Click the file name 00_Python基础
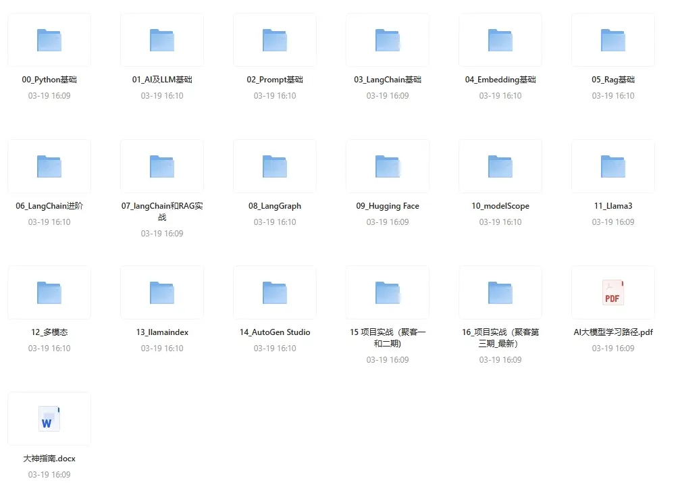The width and height of the screenshot is (678, 487). pyautogui.click(x=49, y=80)
